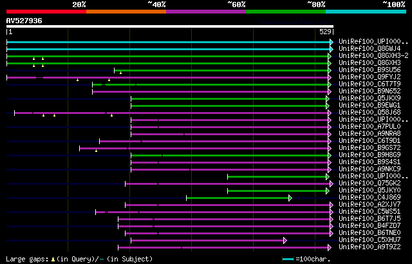Click the white start tick of Q58J68 alignment
412x264 pixels.
[x=14, y=113]
